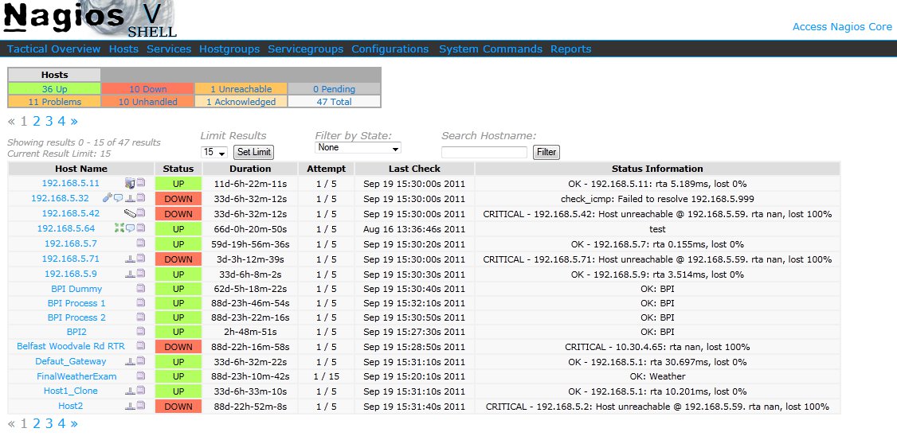The image size is (897, 436).
Task: Open host link Belfast Woodvale Rd RTR
Action: 70,346
